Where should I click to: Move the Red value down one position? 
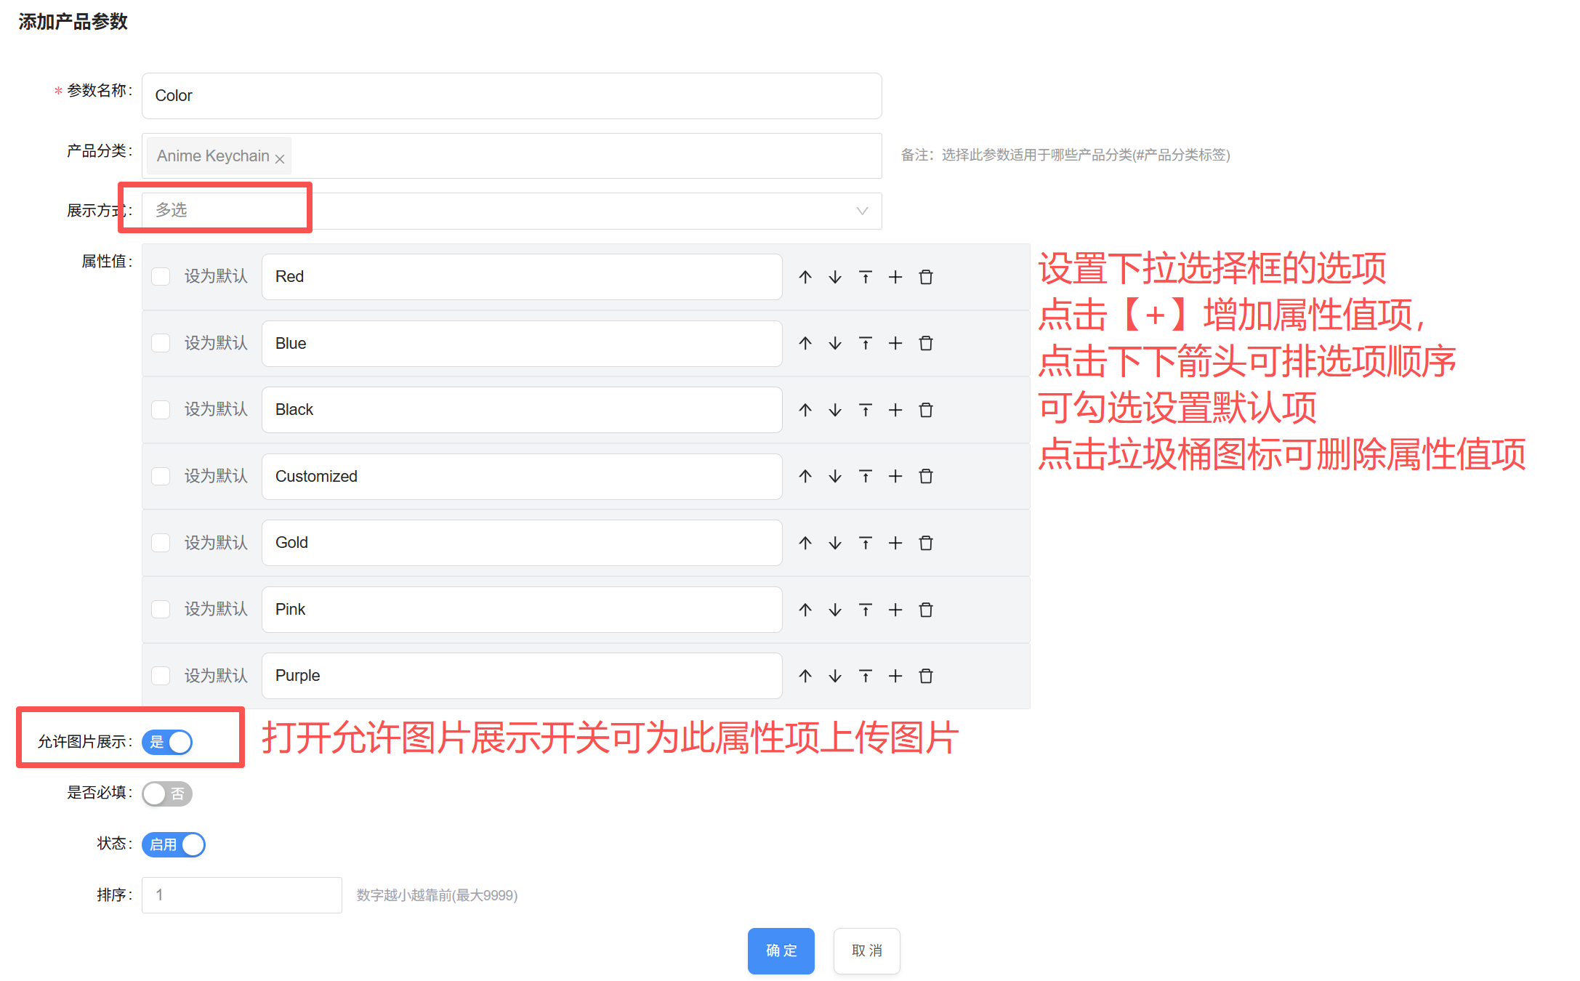point(835,277)
